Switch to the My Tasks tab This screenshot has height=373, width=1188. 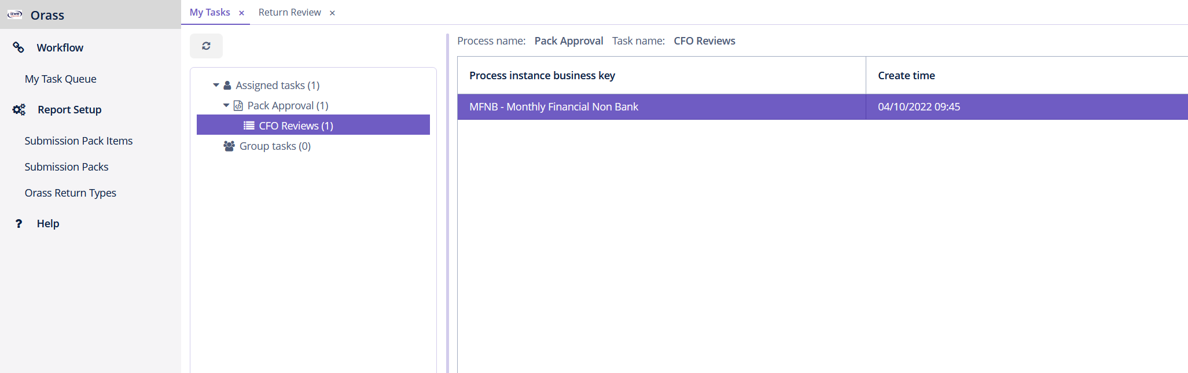point(209,13)
